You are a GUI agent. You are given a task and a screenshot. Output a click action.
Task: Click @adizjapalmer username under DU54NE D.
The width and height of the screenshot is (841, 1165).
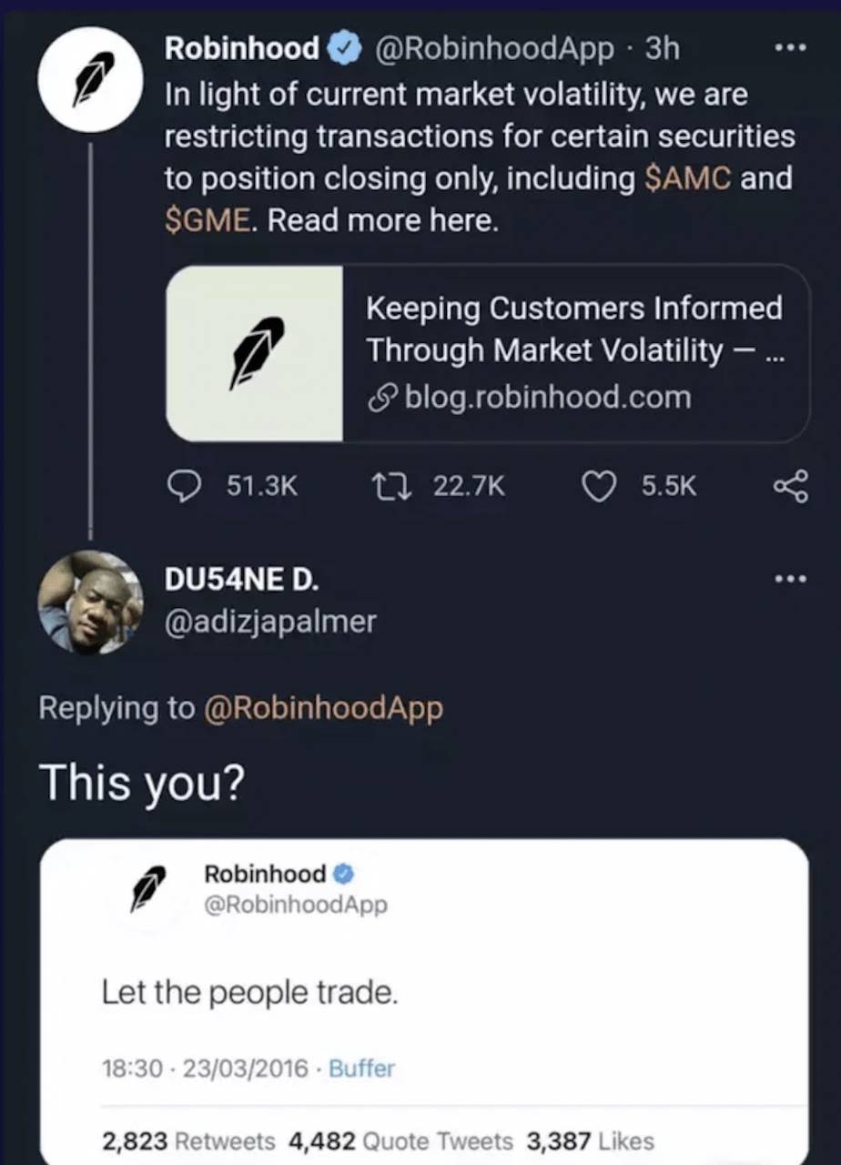point(270,622)
